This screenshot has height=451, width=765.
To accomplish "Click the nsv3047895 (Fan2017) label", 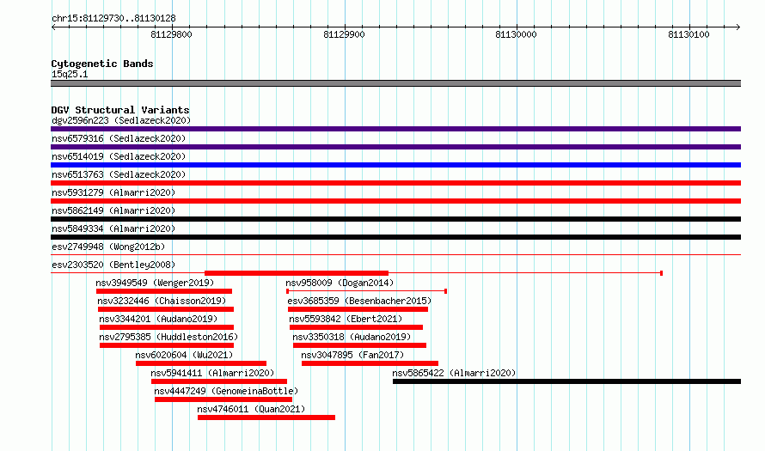I will tap(352, 355).
